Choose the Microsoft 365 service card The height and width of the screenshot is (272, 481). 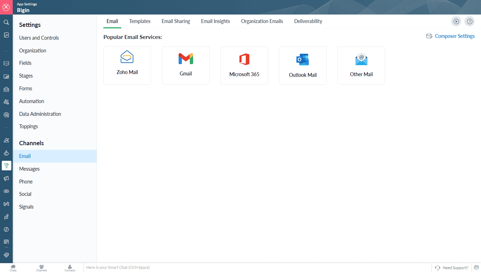[x=244, y=66]
